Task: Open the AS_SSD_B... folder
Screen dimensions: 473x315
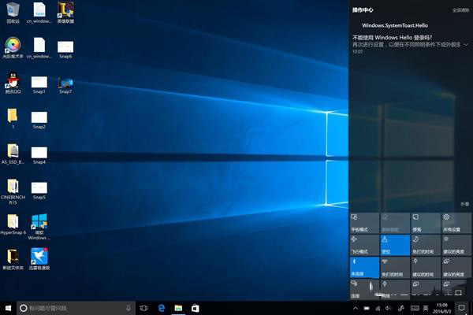Action: tap(13, 154)
